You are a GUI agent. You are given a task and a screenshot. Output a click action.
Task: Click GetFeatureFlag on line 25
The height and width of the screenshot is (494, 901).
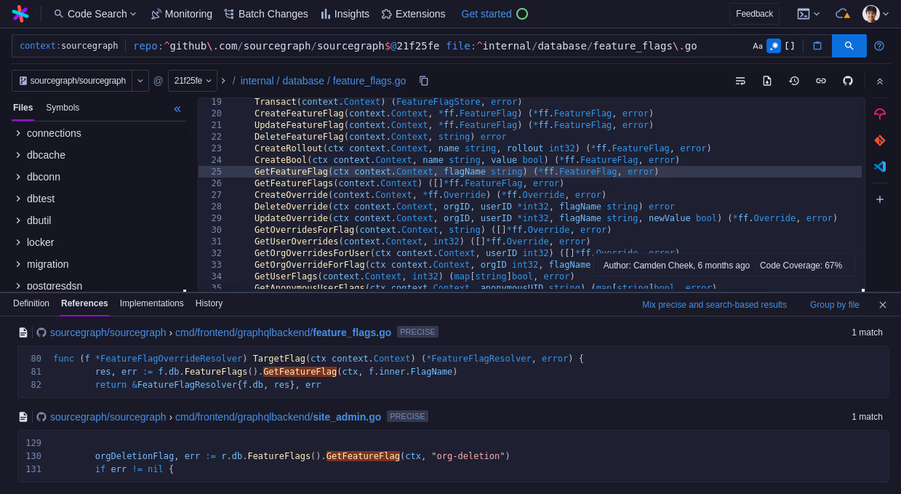point(291,172)
